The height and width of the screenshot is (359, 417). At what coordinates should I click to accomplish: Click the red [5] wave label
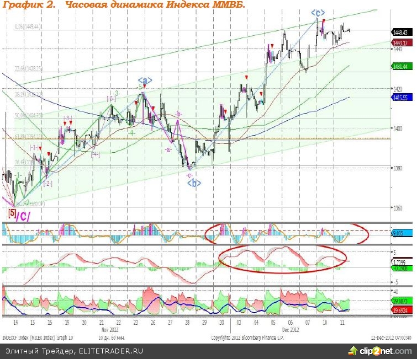click(12, 213)
